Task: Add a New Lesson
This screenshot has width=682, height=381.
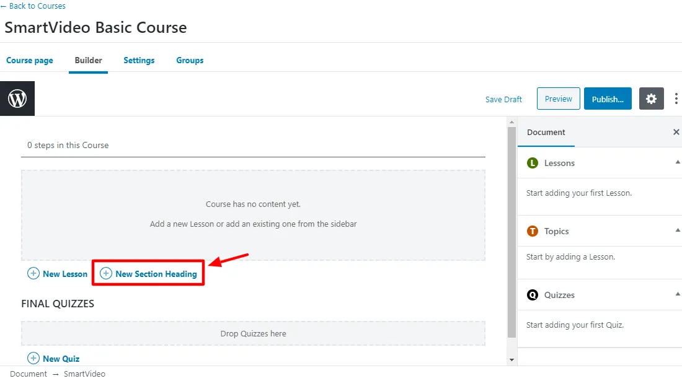Action: tap(58, 274)
